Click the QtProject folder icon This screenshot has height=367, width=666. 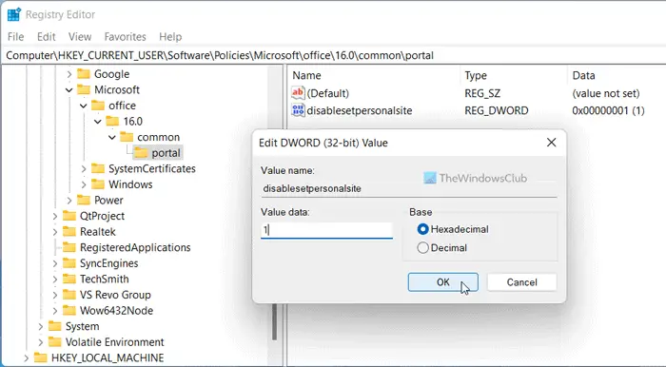tap(69, 216)
